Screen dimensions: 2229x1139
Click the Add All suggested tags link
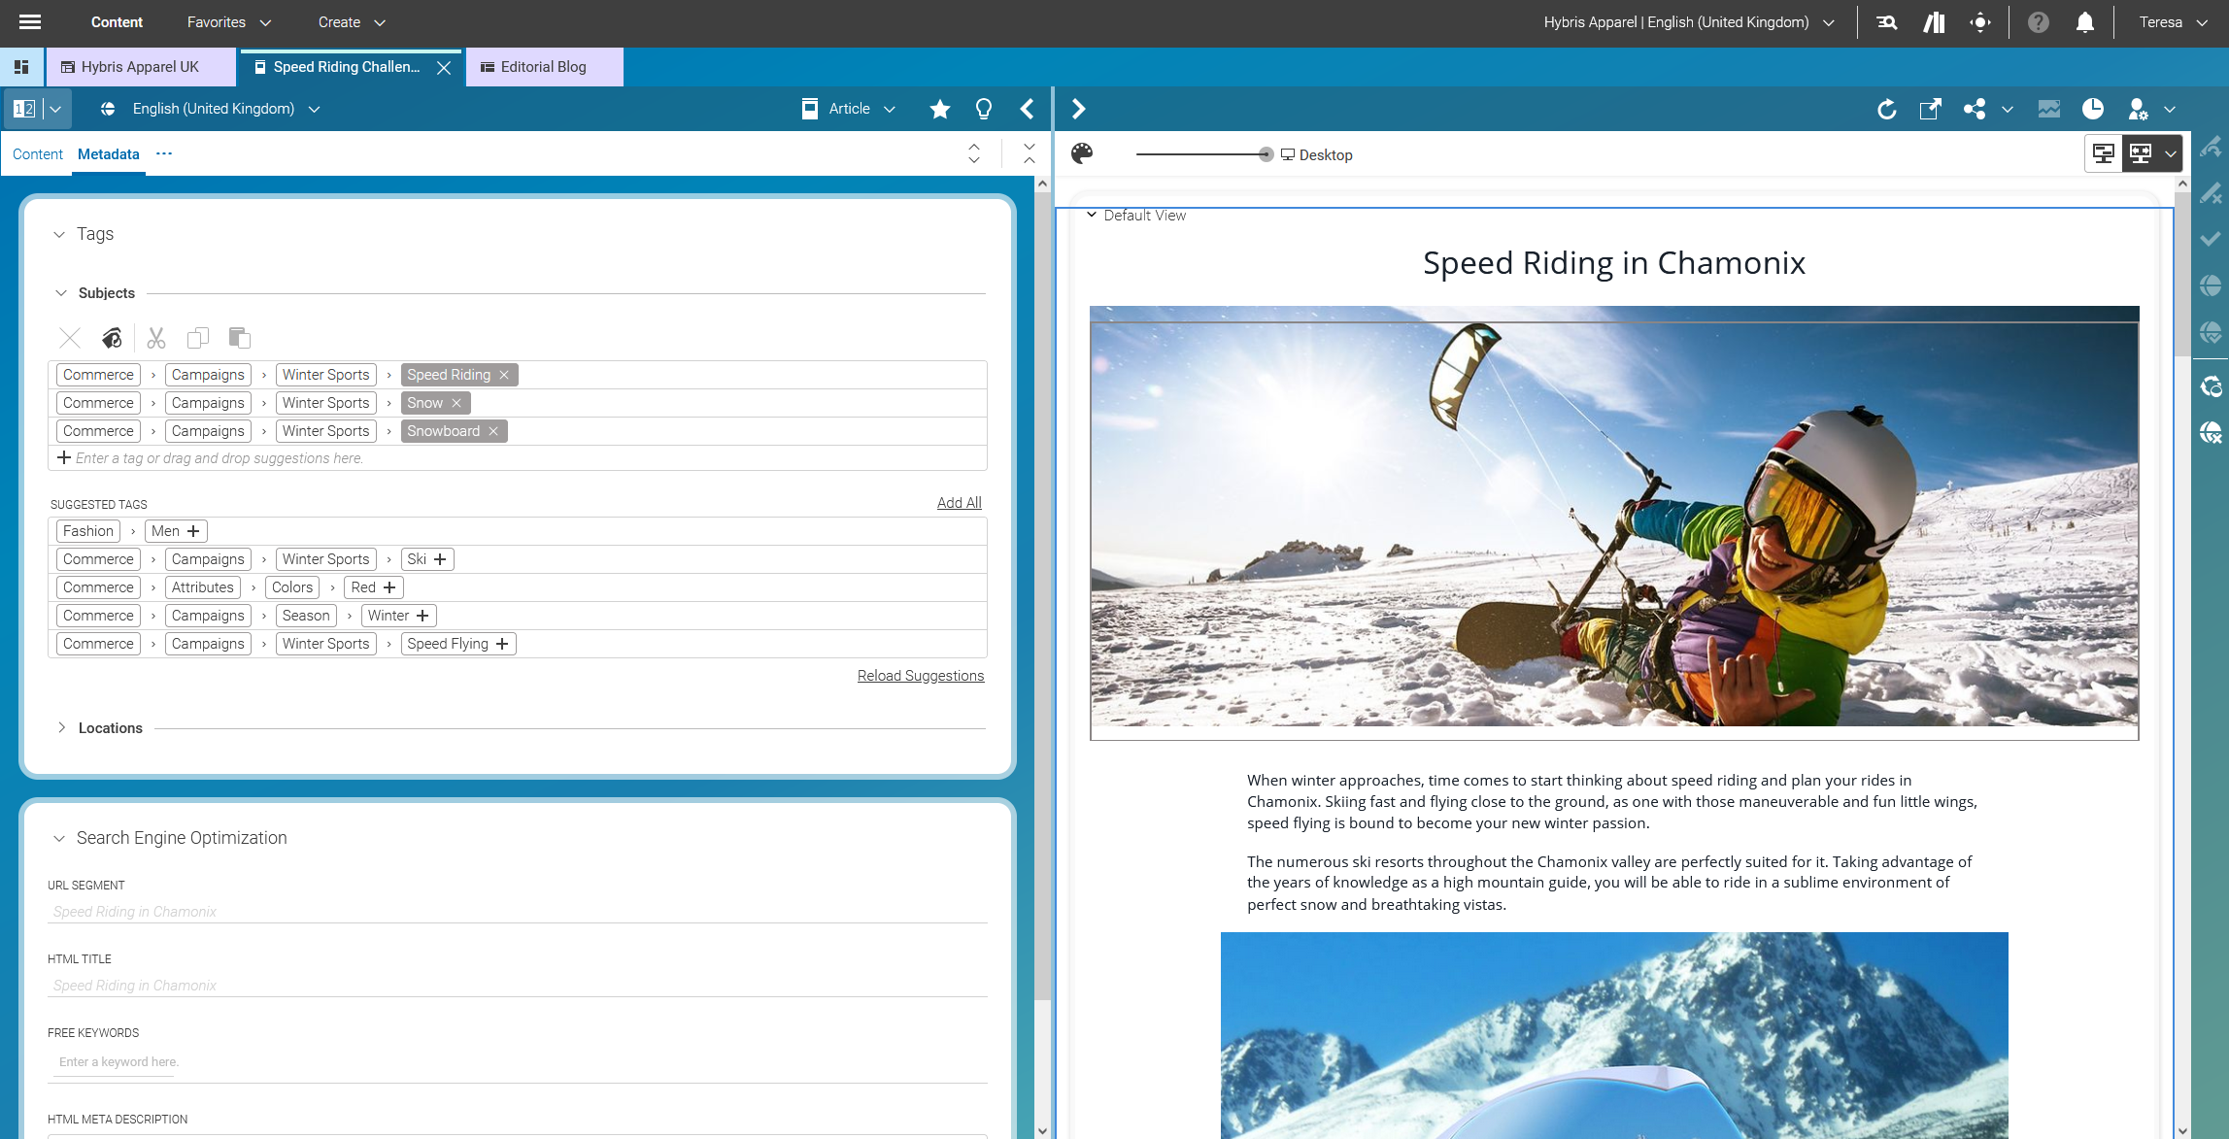pyautogui.click(x=958, y=502)
